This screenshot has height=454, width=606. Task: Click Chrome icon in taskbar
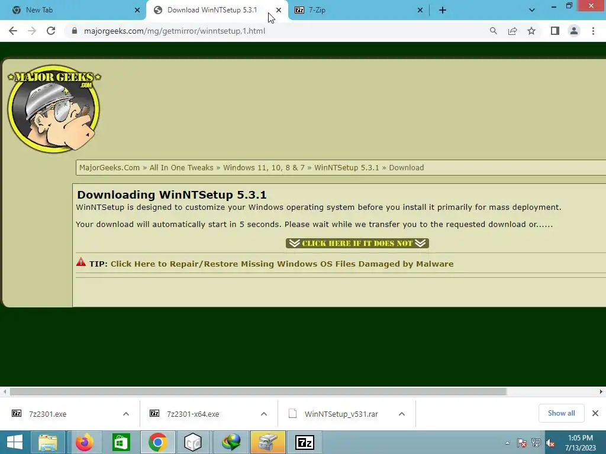[157, 442]
